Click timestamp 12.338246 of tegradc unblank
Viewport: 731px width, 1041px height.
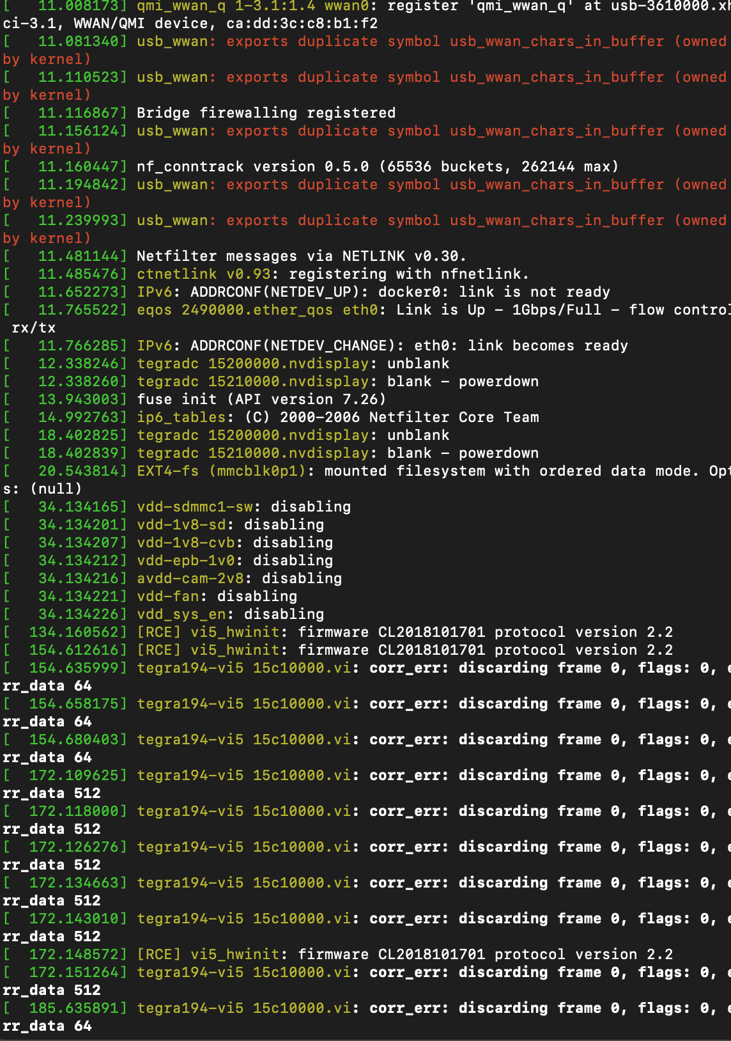pyautogui.click(x=78, y=364)
